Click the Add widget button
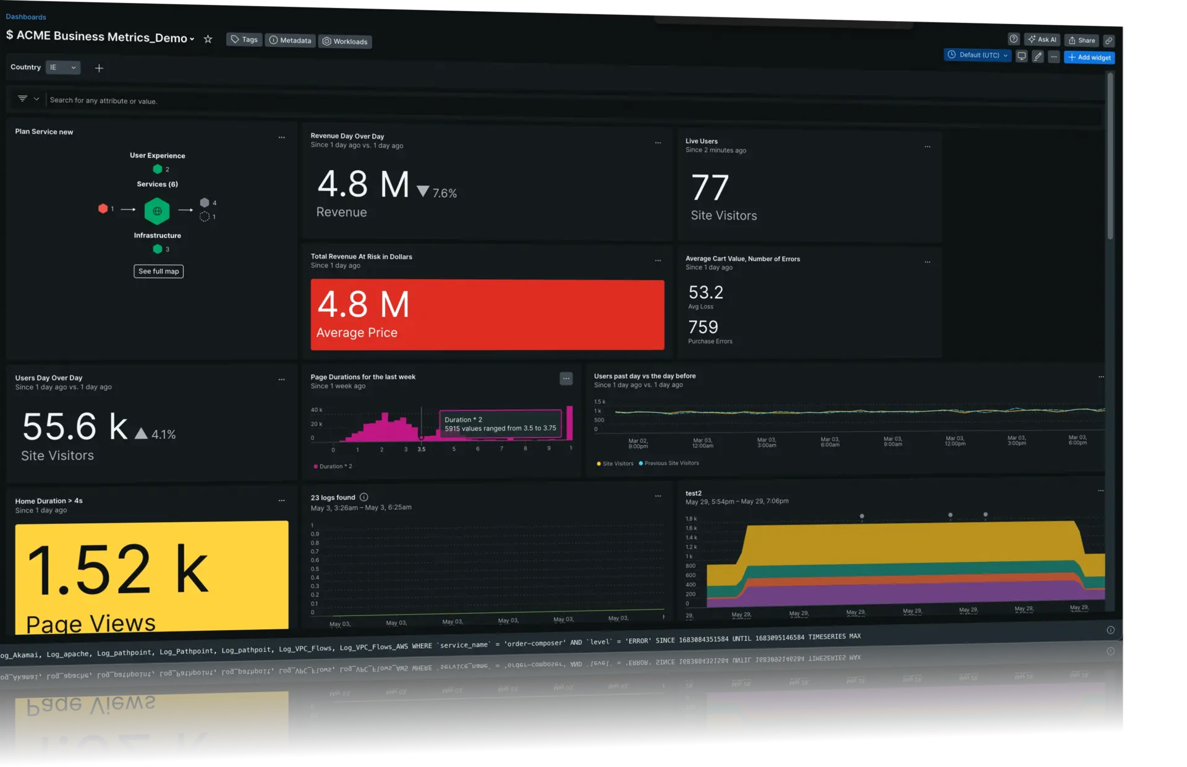The height and width of the screenshot is (767, 1187). point(1090,57)
